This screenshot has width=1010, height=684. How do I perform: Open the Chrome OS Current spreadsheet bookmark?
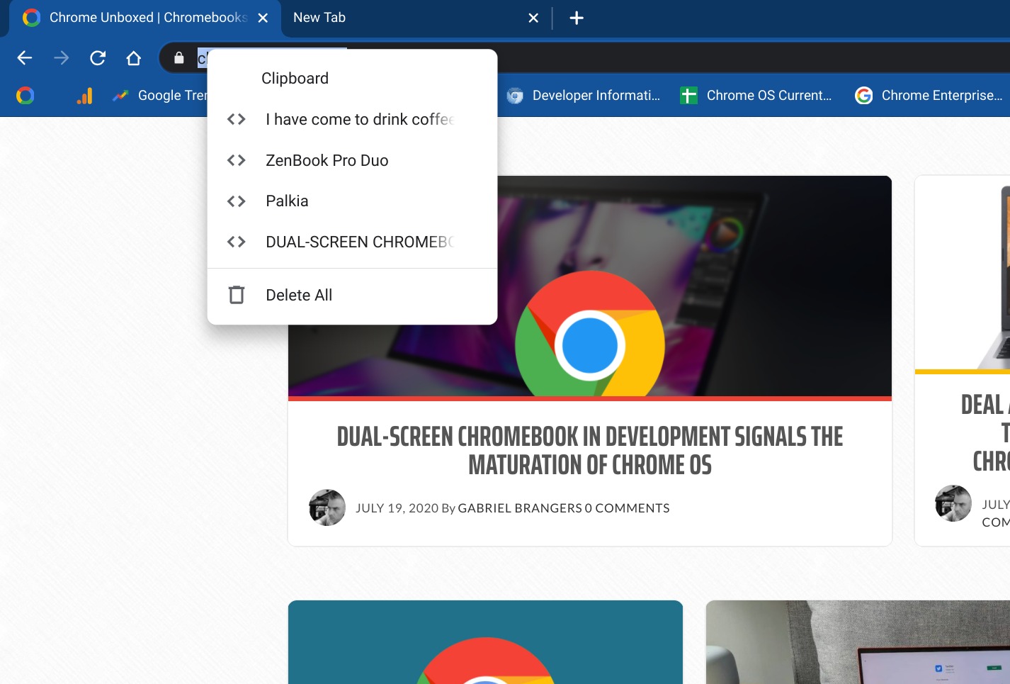tap(756, 95)
